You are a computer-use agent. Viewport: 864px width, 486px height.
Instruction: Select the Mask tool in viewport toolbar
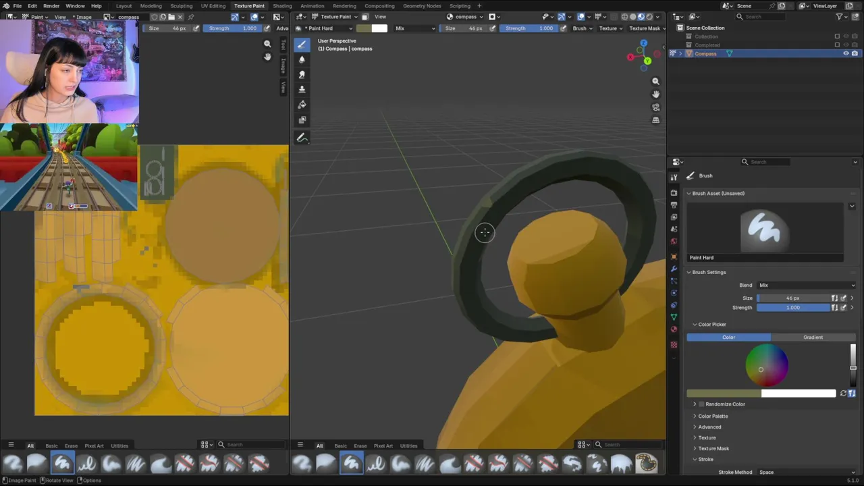(302, 119)
